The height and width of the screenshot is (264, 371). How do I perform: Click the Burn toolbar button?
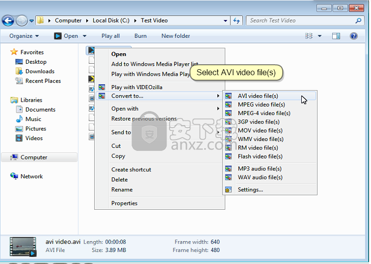coord(141,36)
